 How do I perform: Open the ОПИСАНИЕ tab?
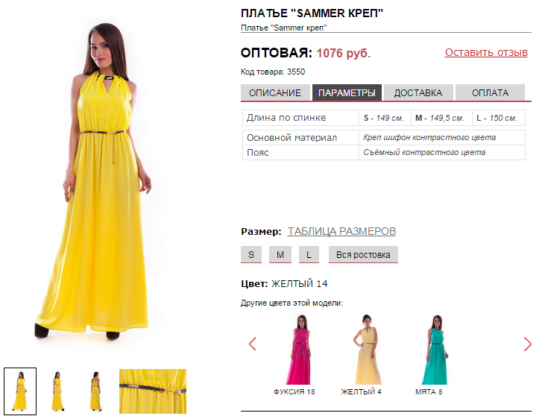[275, 92]
